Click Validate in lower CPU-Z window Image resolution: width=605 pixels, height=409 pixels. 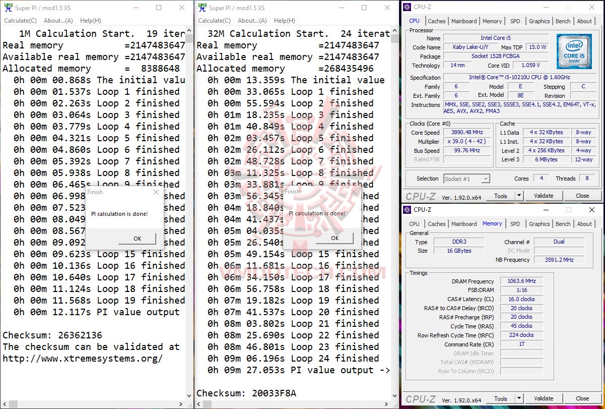[544, 398]
